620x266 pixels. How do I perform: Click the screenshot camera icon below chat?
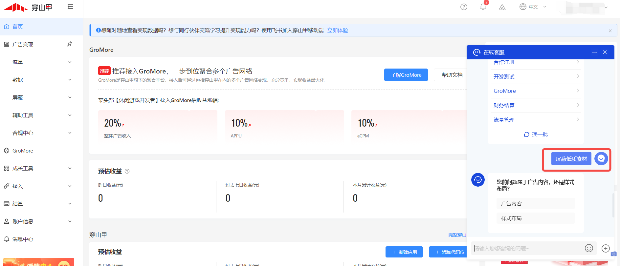tap(613, 254)
